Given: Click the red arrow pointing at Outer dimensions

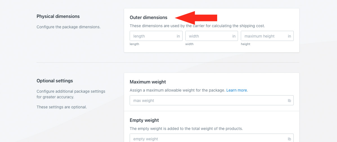Looking at the screenshot, I should (196, 18).
